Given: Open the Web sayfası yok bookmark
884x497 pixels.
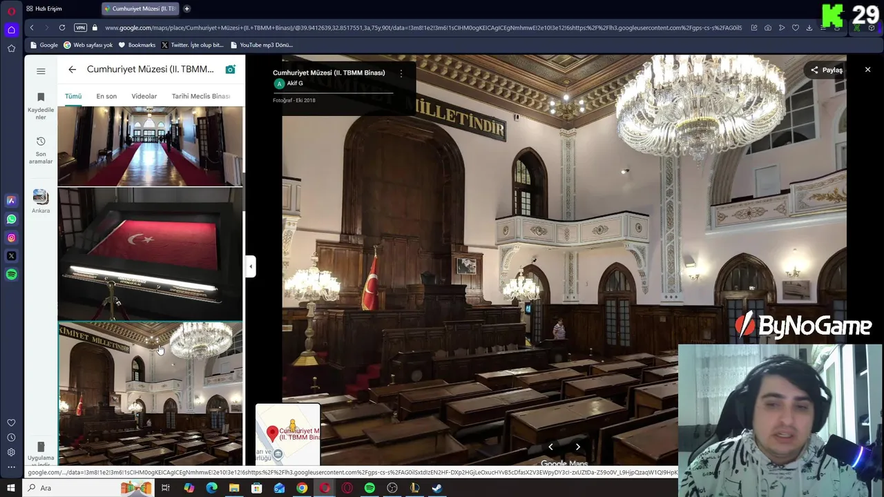Looking at the screenshot, I should 88,45.
